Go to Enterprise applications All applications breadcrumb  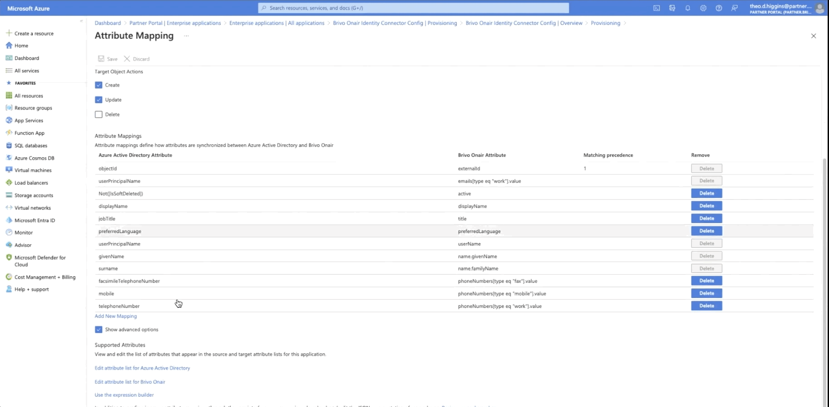click(277, 23)
